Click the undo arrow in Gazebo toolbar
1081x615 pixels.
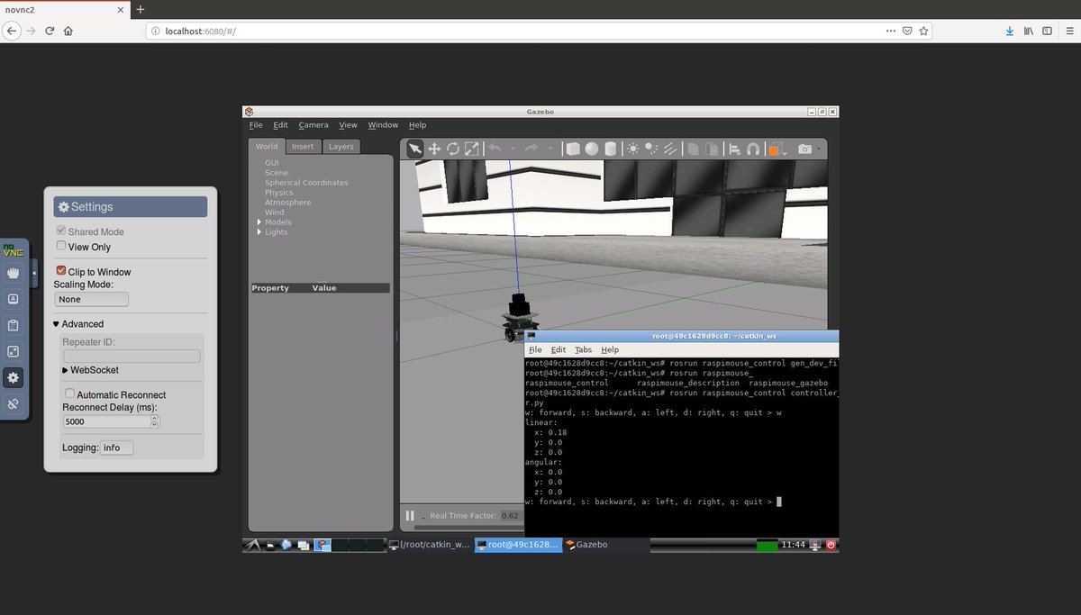pos(494,149)
